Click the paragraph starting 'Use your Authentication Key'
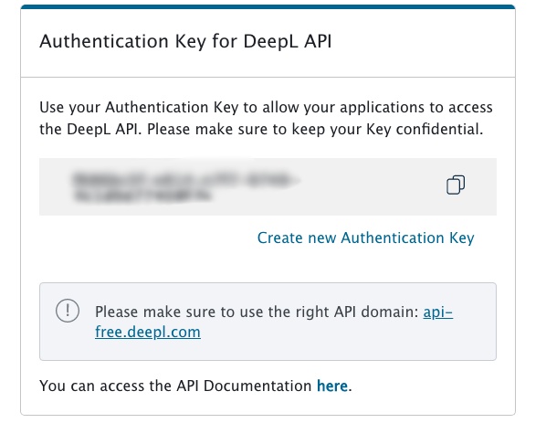 click(x=266, y=118)
